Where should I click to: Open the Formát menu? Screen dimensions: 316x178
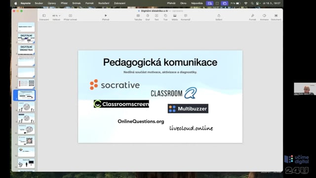click(89, 3)
